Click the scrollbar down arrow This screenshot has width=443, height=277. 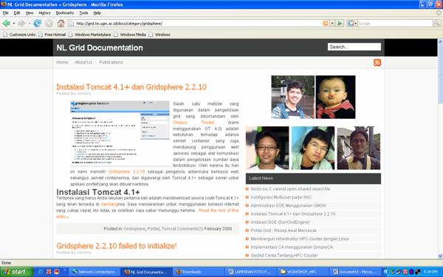pyautogui.click(x=440, y=256)
